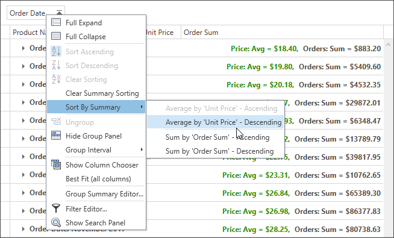The height and width of the screenshot is (238, 394).
Task: Click the Ungroup icon
Action: tap(56, 121)
